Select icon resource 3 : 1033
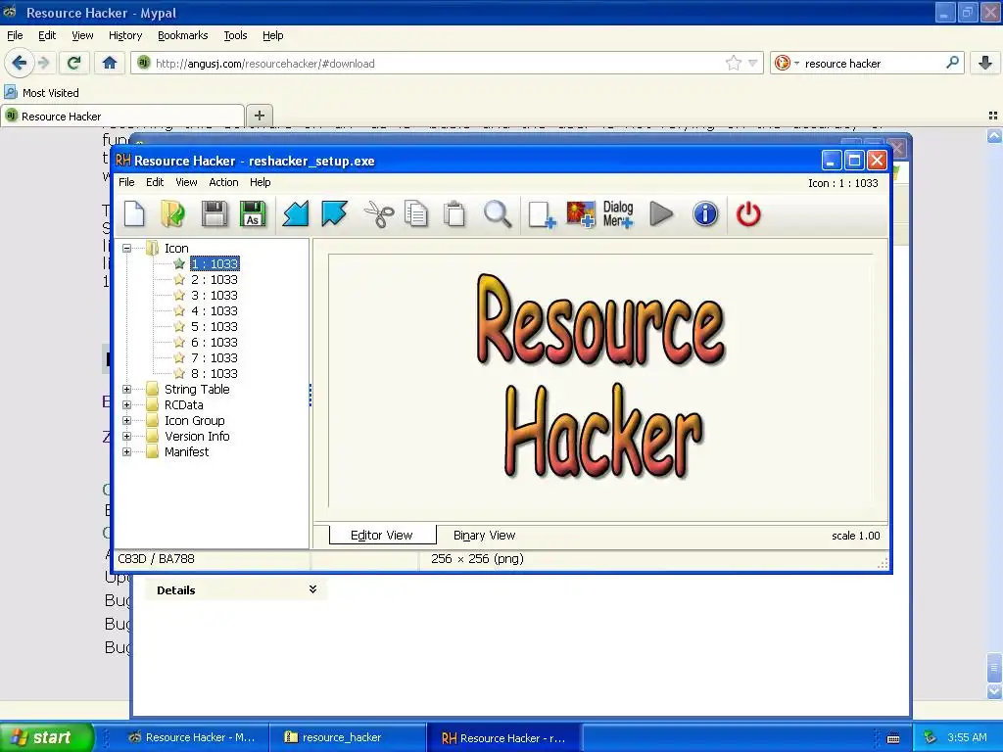 (215, 296)
